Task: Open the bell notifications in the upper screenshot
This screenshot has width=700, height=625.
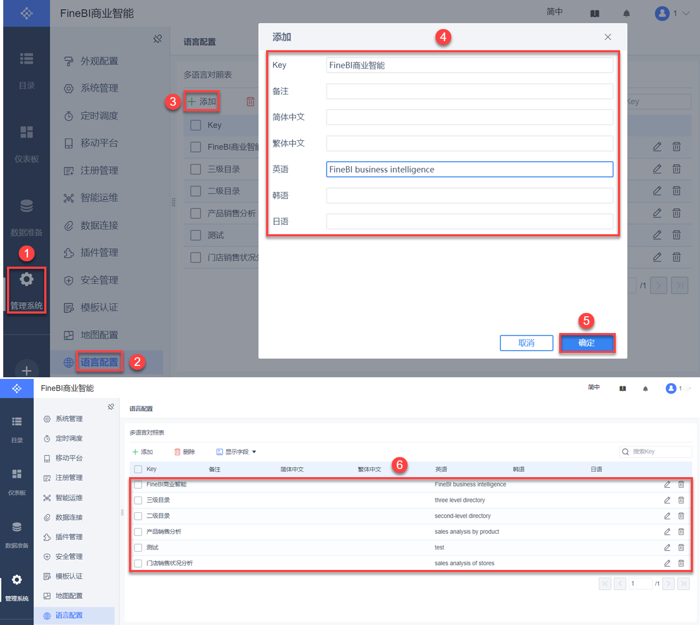Action: click(x=626, y=13)
